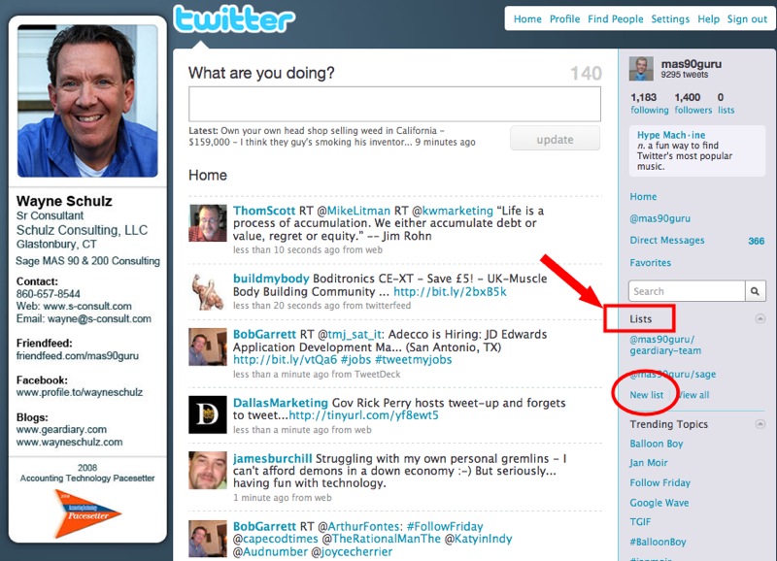This screenshot has height=561, width=777.
Task: Click the 'www.geardiary.com' blog text
Action: tap(61, 429)
